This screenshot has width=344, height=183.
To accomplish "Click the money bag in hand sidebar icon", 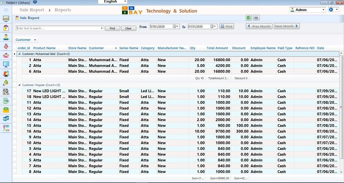I will [x=6, y=82].
